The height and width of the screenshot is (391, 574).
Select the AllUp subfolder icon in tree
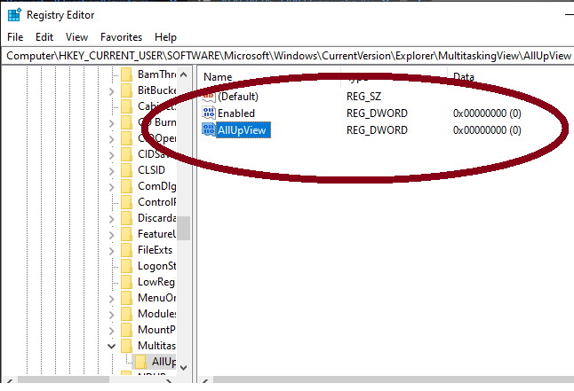coord(140,362)
